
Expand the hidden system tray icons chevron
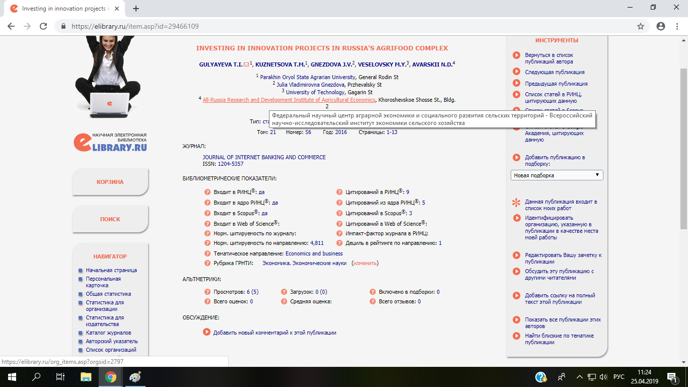(x=580, y=377)
